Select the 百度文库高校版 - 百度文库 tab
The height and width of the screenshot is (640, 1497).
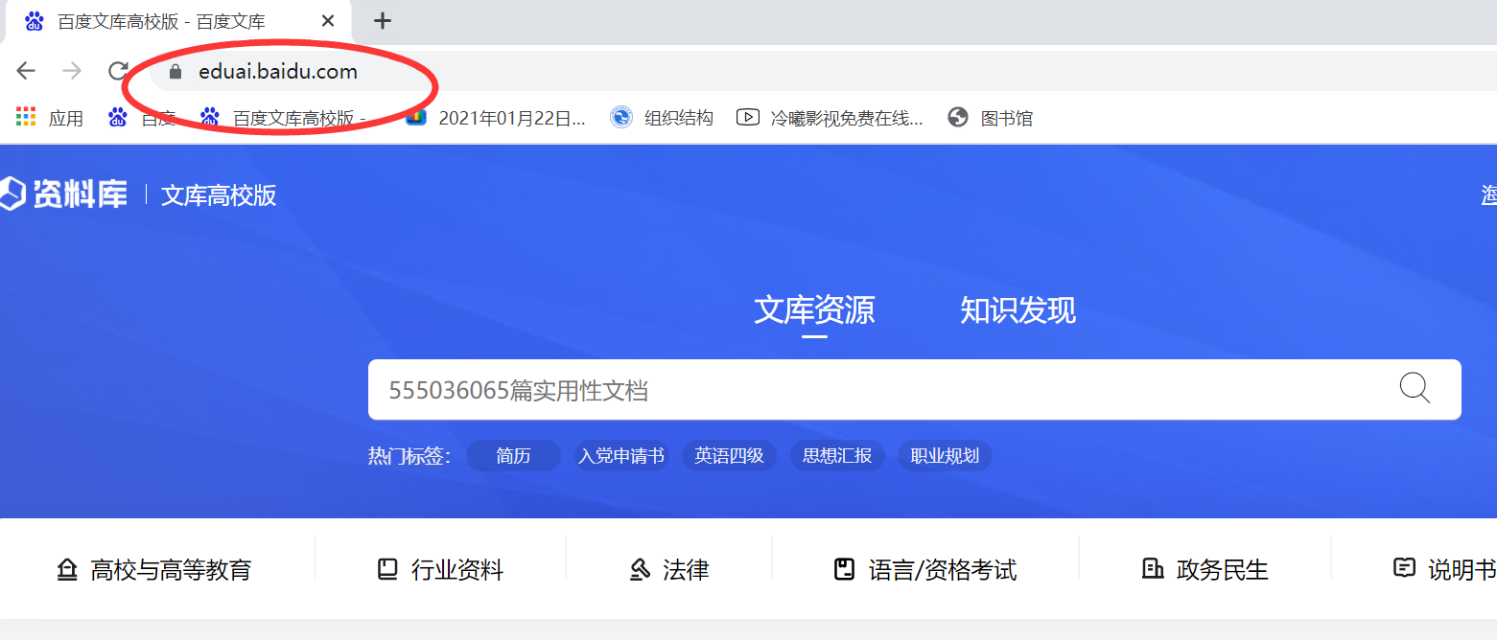(179, 21)
